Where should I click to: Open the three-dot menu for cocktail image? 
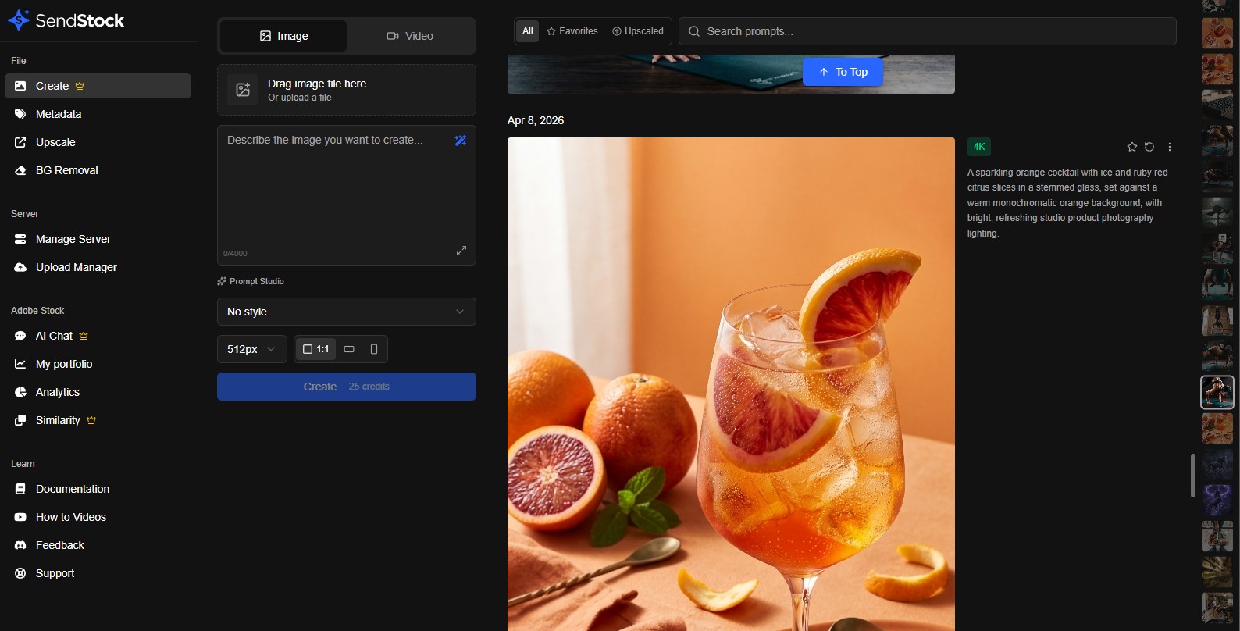tap(1170, 147)
